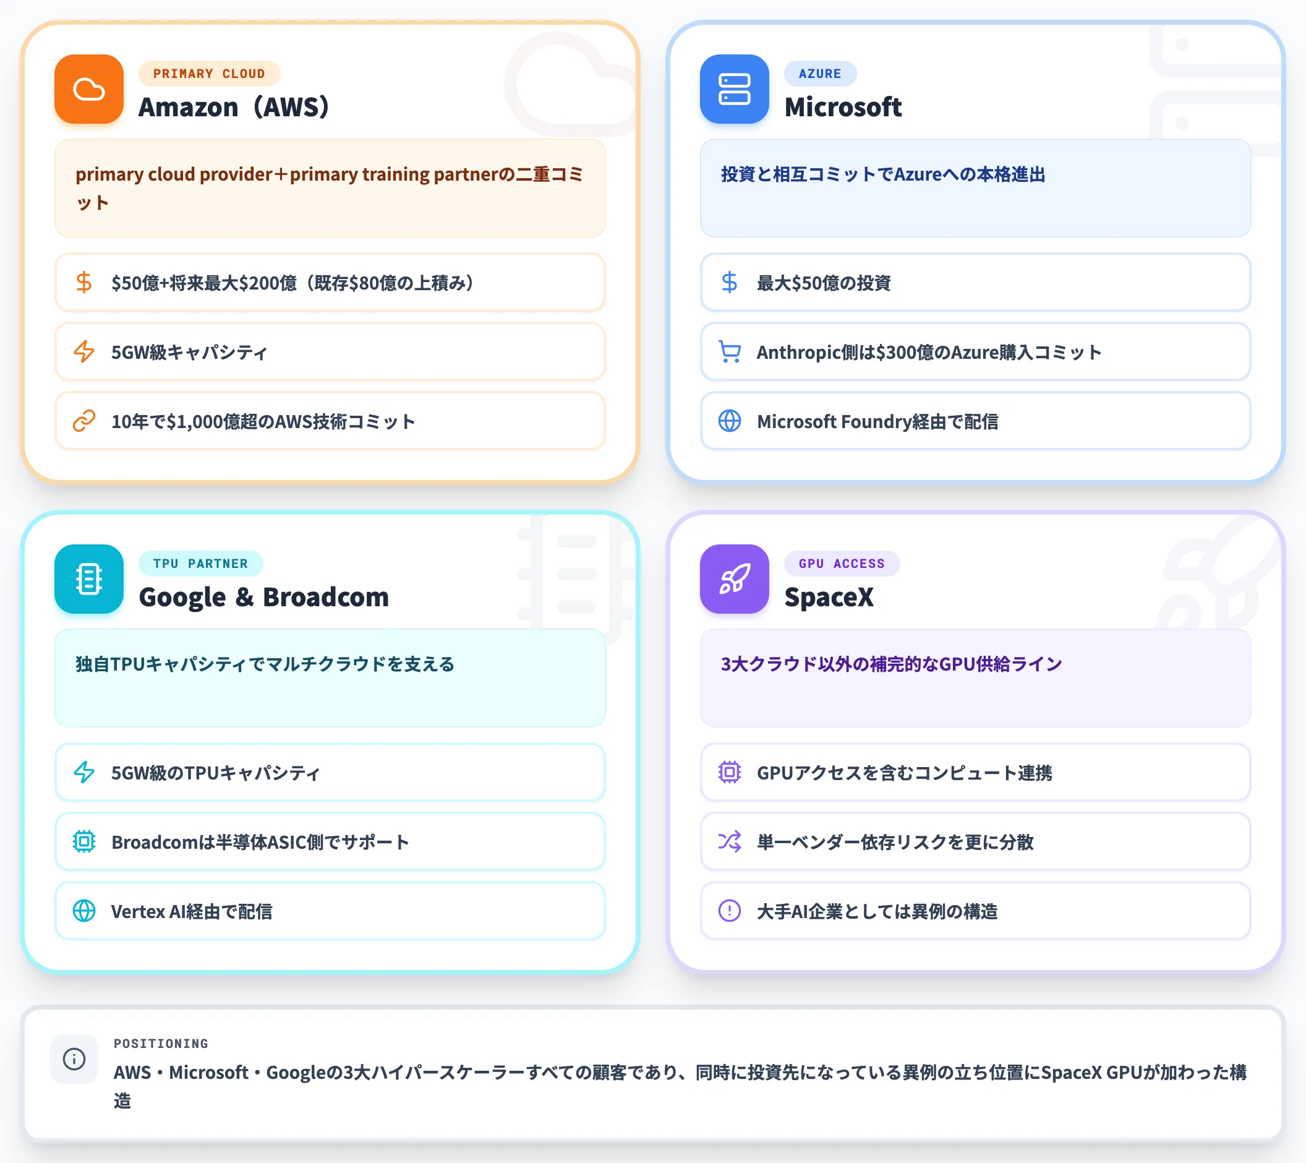Click the Amazon (AWS) heading
This screenshot has width=1306, height=1163.
[234, 107]
